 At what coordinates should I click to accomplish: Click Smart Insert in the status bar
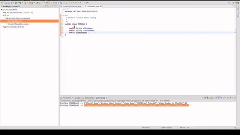(166, 127)
